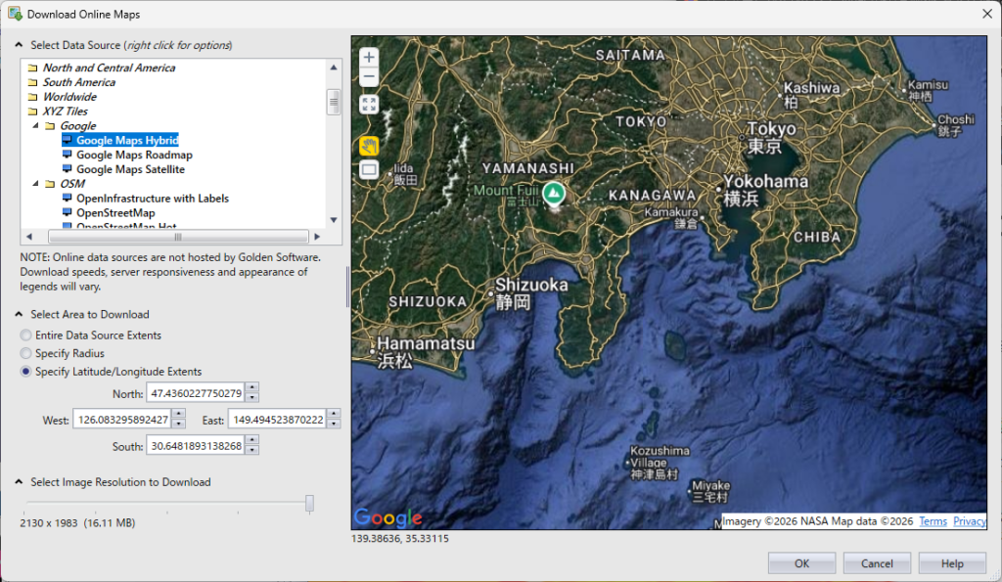Select OpenInfrastructure with Labels source

[153, 198]
